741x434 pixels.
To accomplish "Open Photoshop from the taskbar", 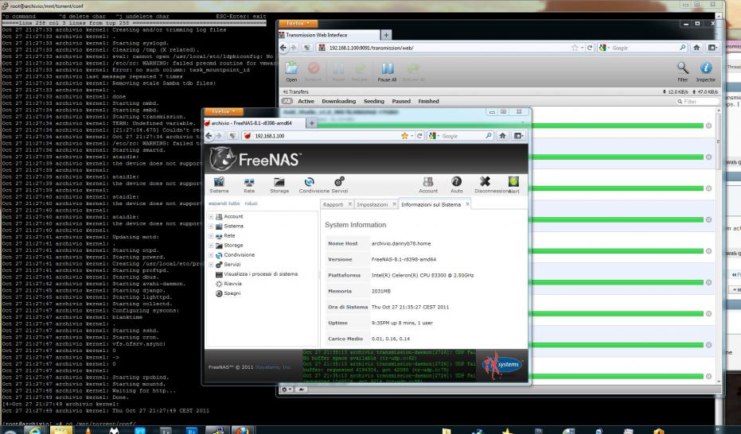I will point(191,431).
